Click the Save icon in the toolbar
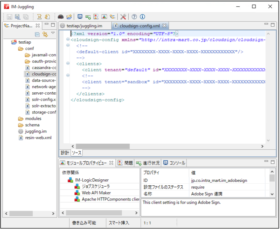The image size is (280, 230). click(10, 17)
